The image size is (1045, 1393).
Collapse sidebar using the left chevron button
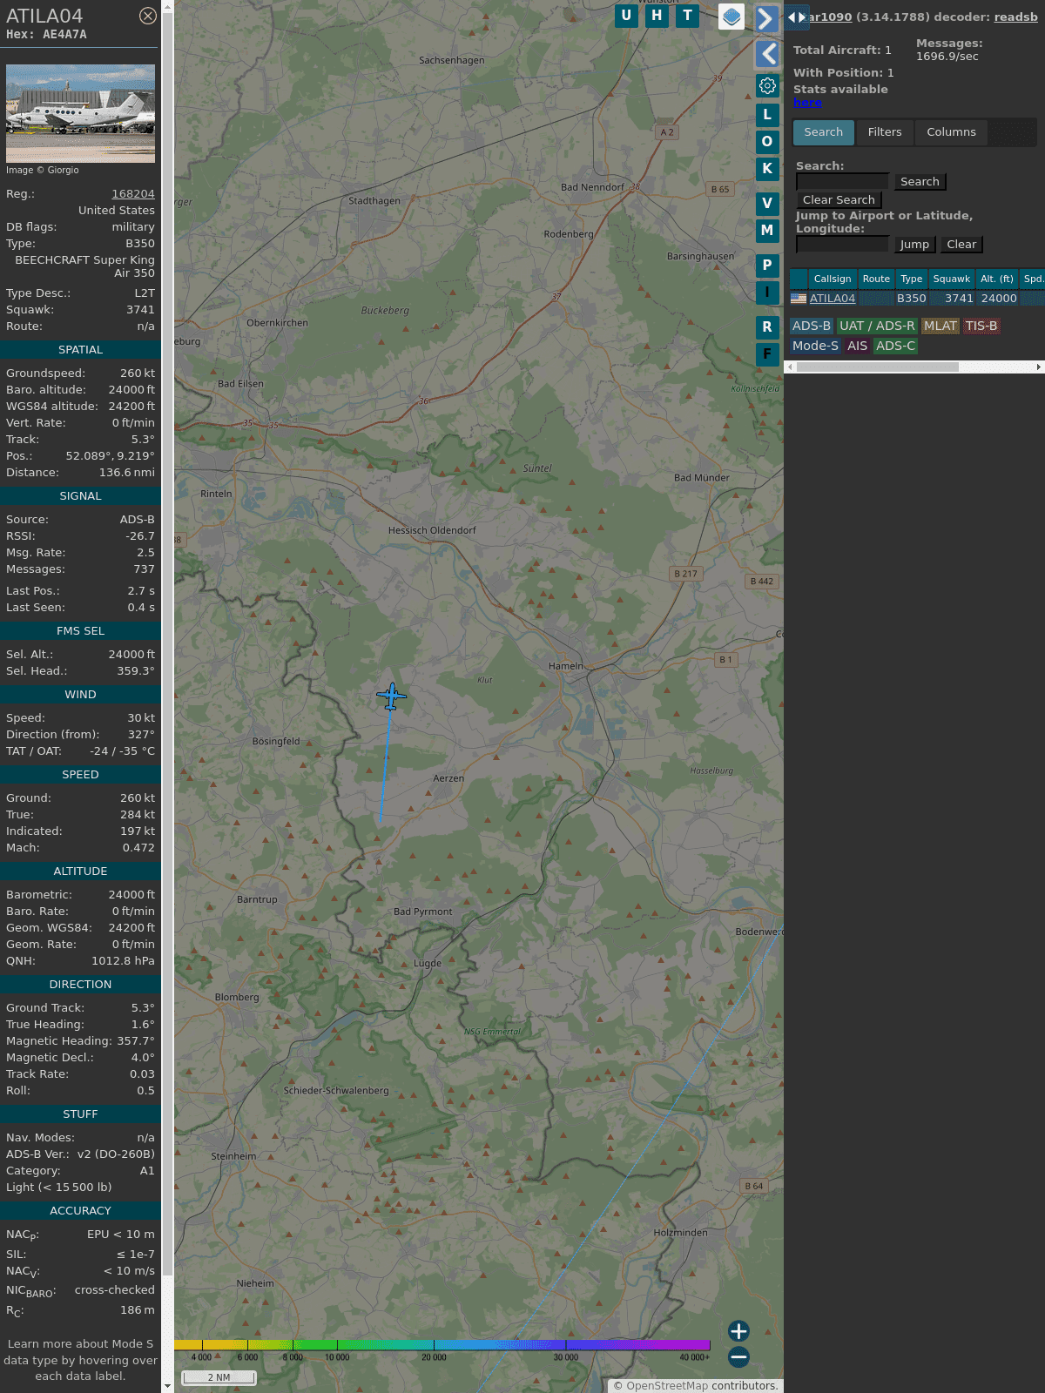pos(767,54)
